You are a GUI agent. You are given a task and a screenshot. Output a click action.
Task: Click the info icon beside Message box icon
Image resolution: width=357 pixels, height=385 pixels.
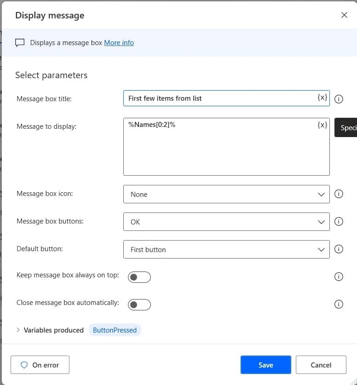(x=339, y=194)
